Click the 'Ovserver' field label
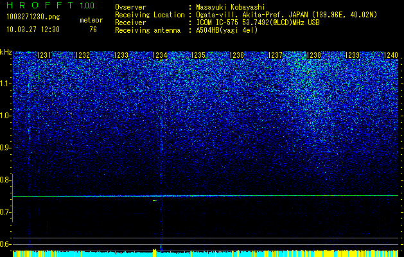Screen dimensions: 404x257 [130, 7]
